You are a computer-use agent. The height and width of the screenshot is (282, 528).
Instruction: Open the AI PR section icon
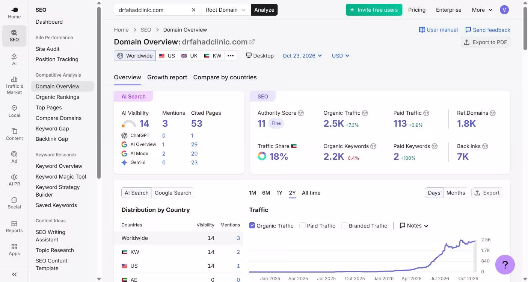click(14, 180)
